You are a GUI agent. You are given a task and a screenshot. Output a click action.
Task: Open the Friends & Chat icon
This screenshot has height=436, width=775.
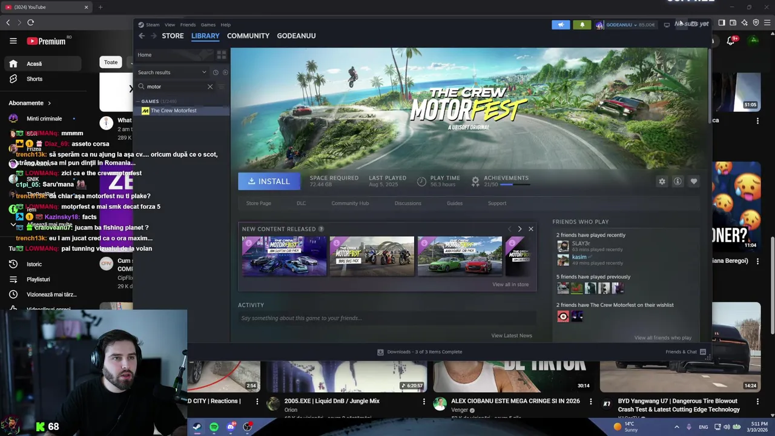tap(703, 352)
